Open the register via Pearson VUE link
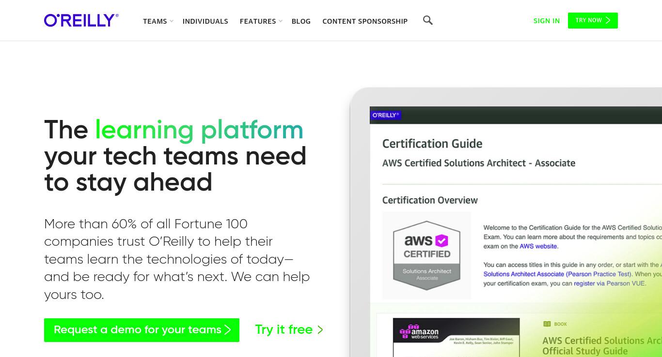The height and width of the screenshot is (357, 662). click(x=610, y=283)
